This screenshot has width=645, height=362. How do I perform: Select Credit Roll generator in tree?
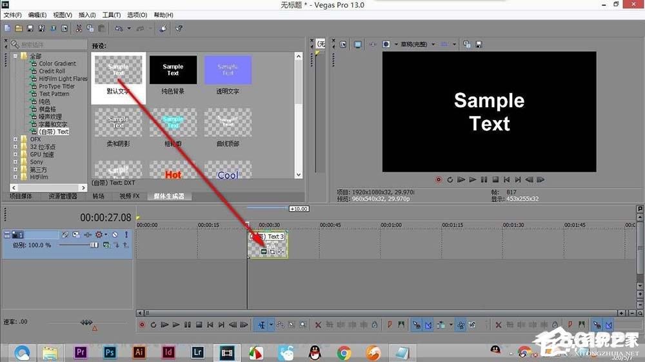[52, 71]
